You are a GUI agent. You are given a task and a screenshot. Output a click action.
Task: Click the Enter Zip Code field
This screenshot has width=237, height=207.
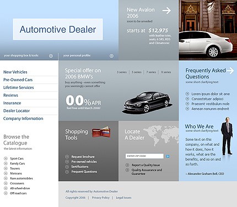144,156
